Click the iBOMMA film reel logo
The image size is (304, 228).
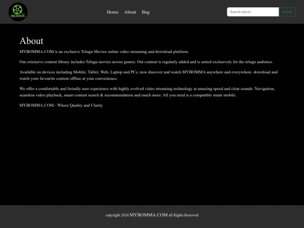[18, 12]
